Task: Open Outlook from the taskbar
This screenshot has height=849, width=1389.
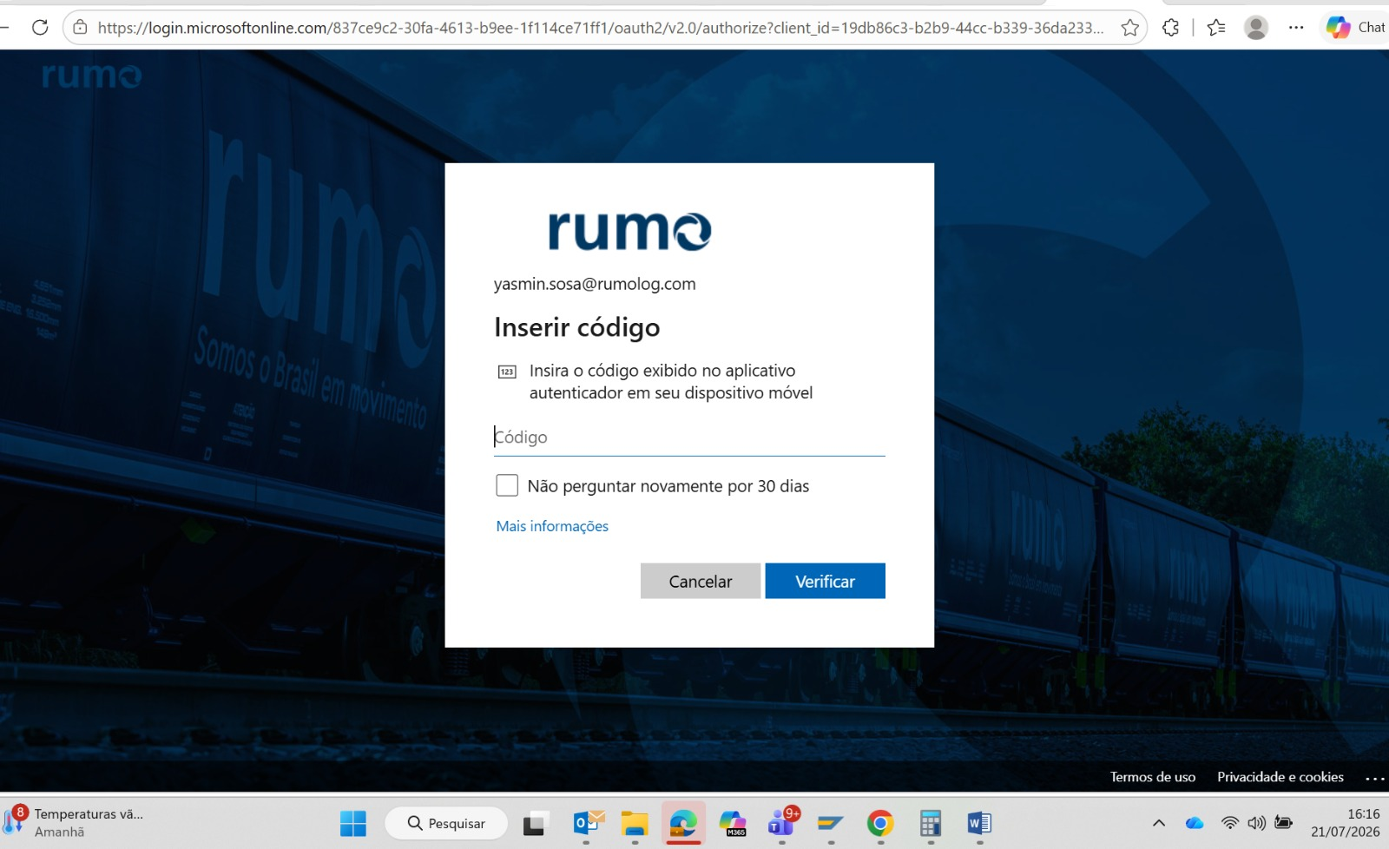Action: tap(587, 823)
